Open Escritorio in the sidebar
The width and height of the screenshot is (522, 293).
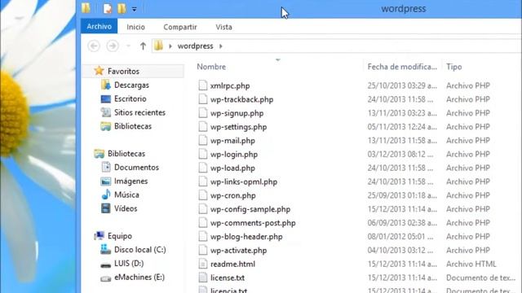pos(130,98)
